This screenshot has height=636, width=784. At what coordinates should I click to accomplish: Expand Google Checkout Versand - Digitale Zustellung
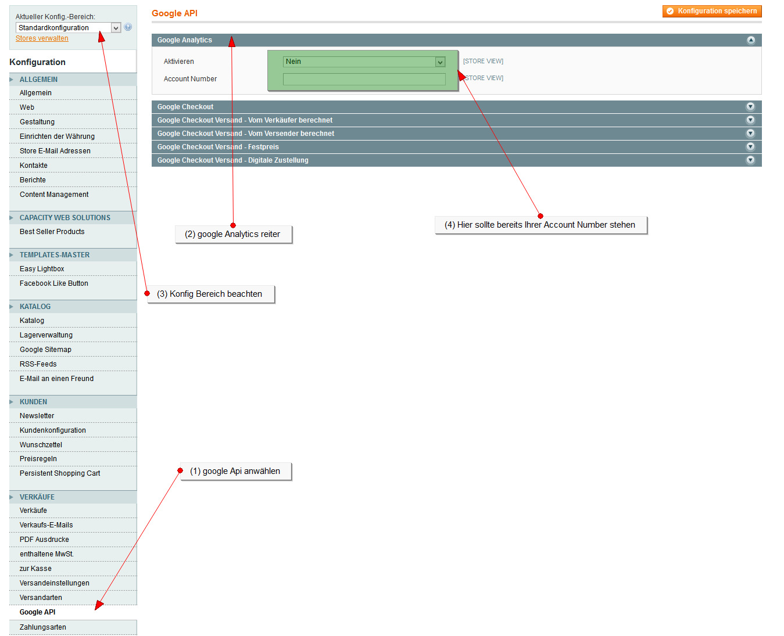[x=456, y=160]
